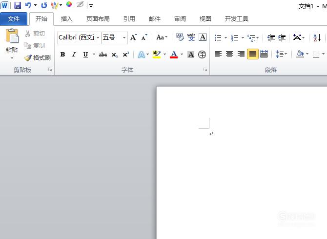Toggle Underline formatting
The height and width of the screenshot is (239, 327).
(x=85, y=55)
